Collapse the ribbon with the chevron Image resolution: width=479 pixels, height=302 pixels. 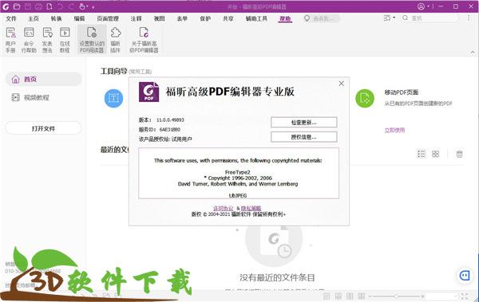[x=473, y=53]
